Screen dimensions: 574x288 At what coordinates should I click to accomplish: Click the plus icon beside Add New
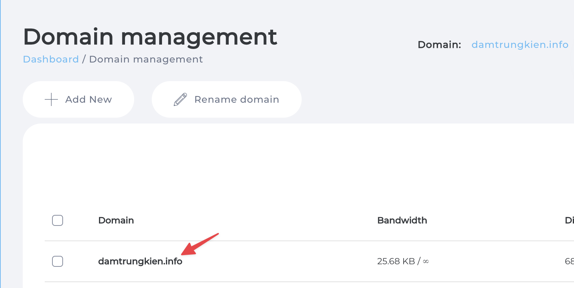51,99
